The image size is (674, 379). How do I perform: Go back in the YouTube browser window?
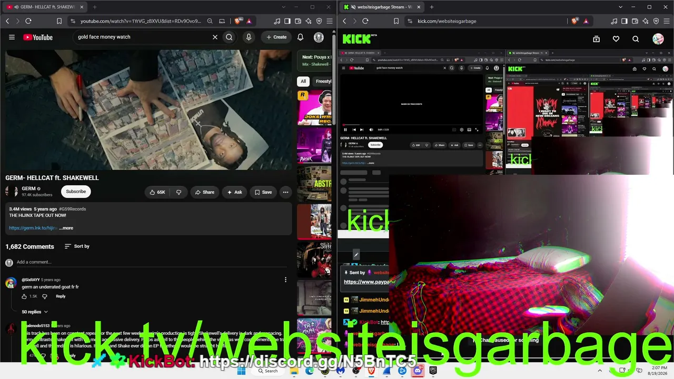click(7, 21)
